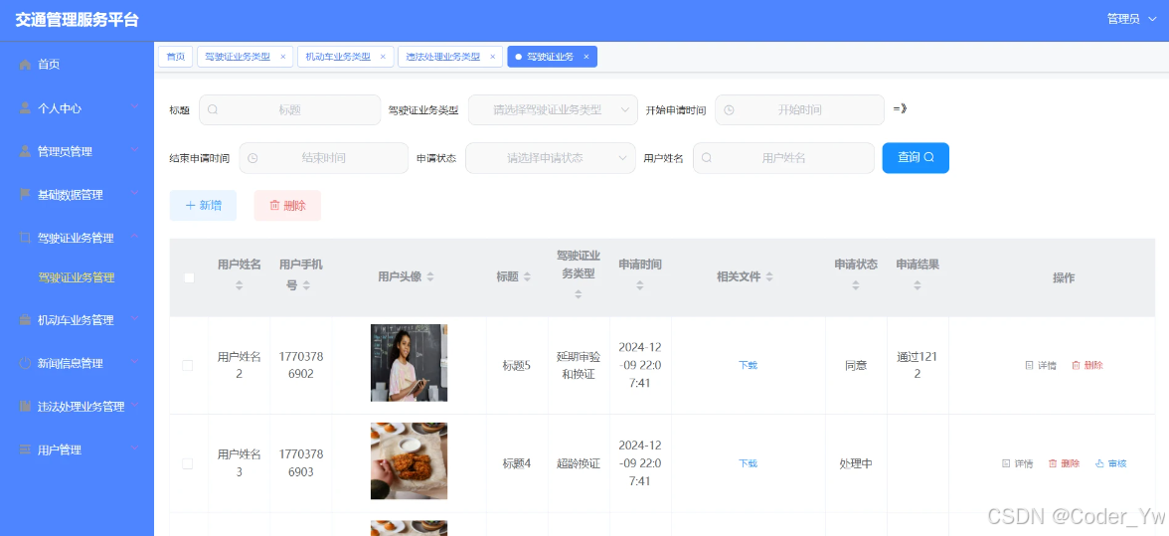Focus the 标题 search input

pos(290,109)
